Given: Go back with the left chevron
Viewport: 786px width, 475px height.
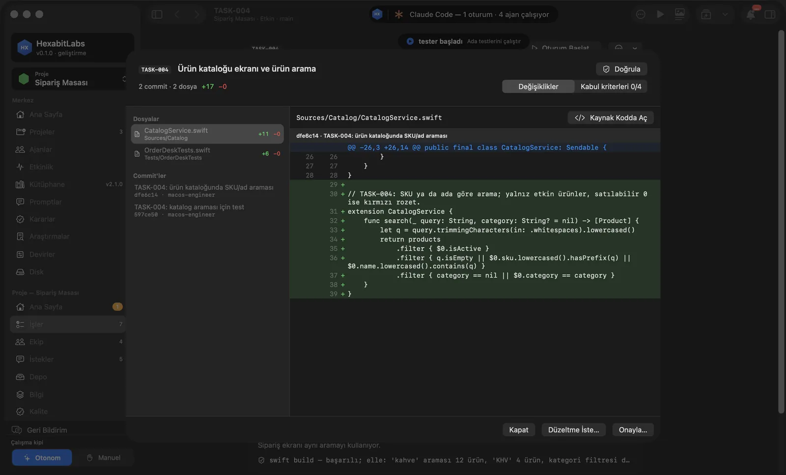Looking at the screenshot, I should click(177, 14).
